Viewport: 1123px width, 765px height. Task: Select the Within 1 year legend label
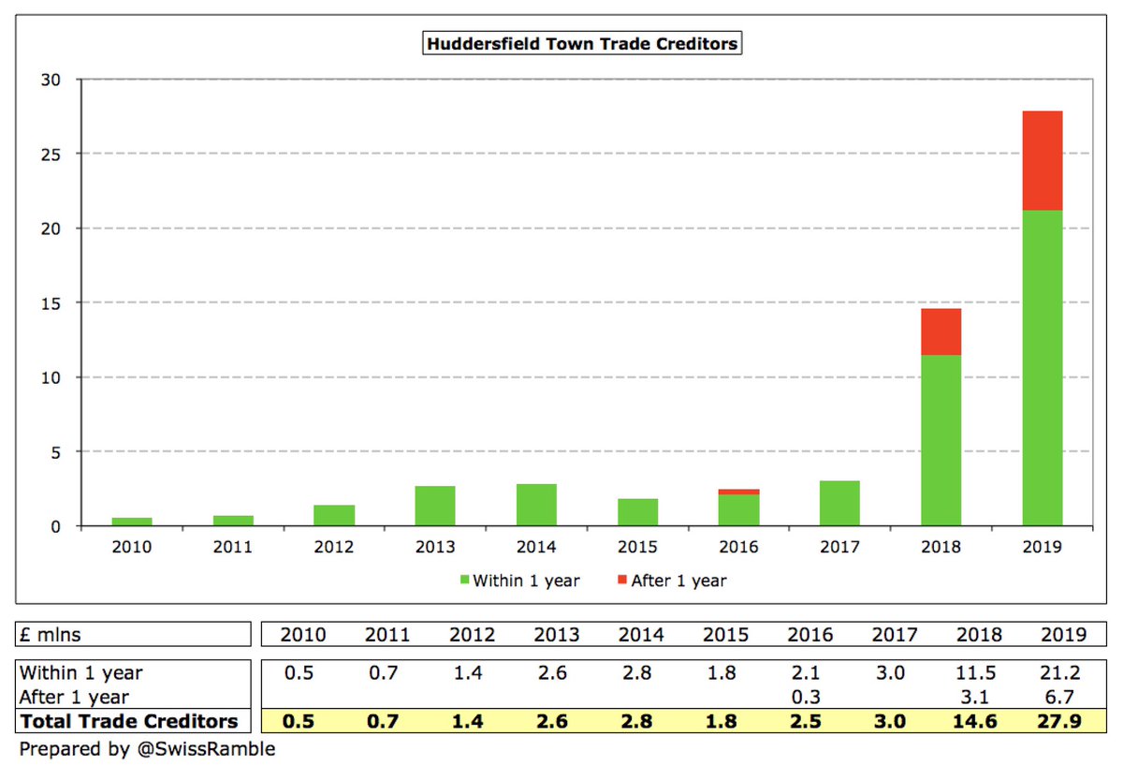(526, 581)
